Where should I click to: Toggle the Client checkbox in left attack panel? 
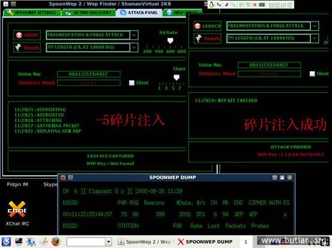click(x=132, y=82)
